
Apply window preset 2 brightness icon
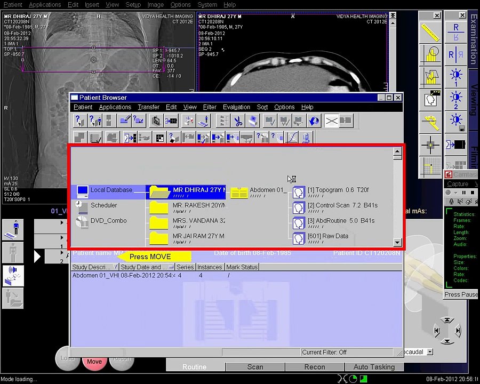[x=455, y=100]
